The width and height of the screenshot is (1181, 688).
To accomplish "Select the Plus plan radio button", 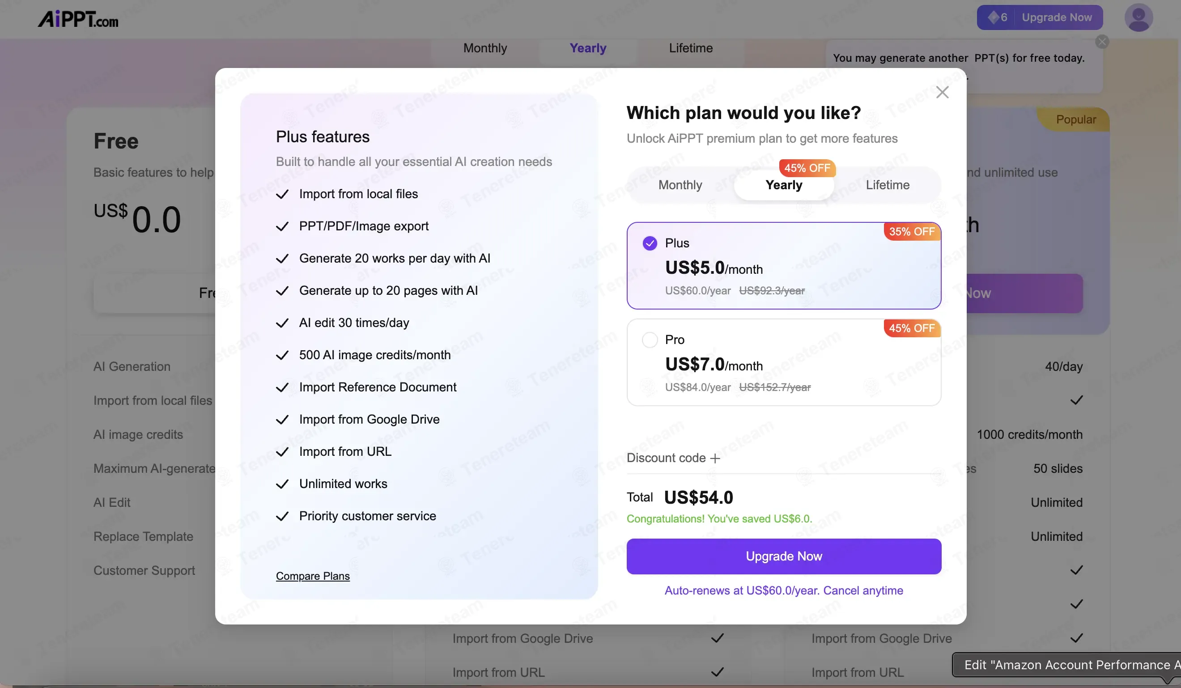I will (650, 243).
